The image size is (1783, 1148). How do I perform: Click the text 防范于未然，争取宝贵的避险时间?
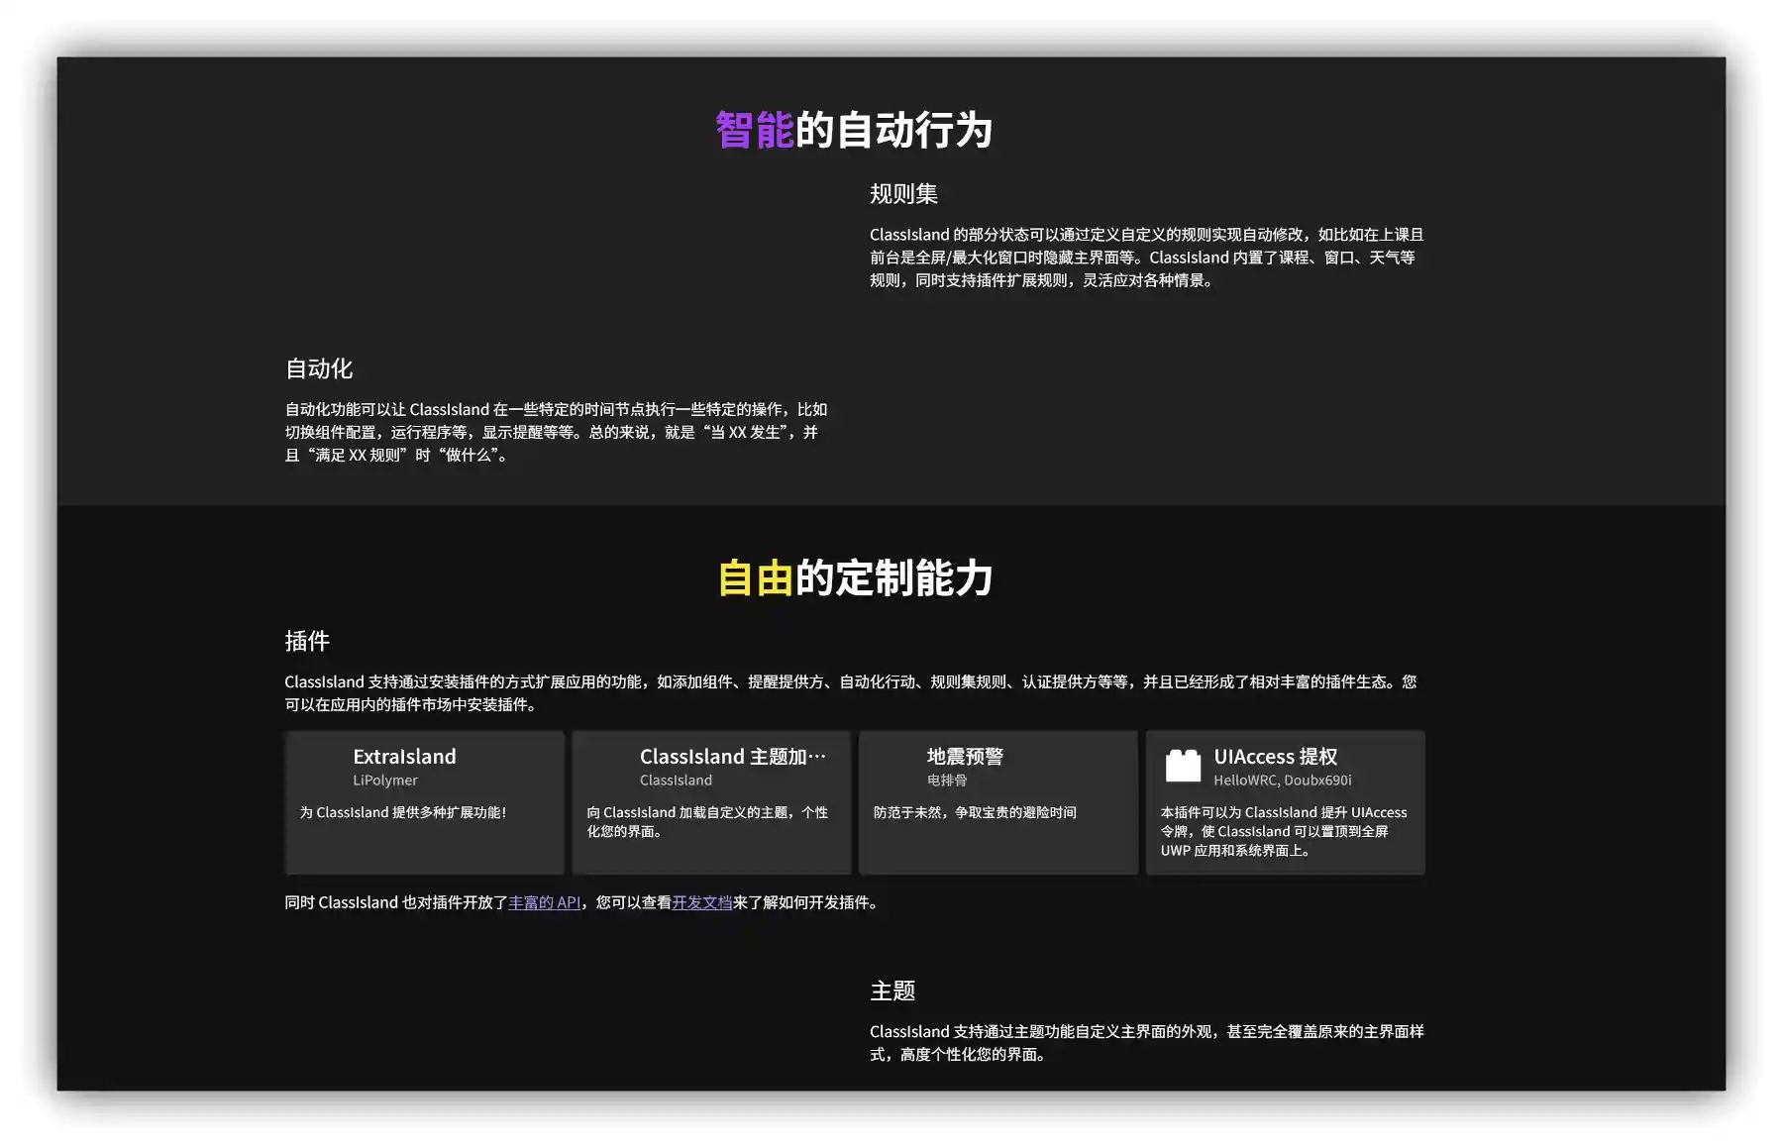pyautogui.click(x=975, y=812)
